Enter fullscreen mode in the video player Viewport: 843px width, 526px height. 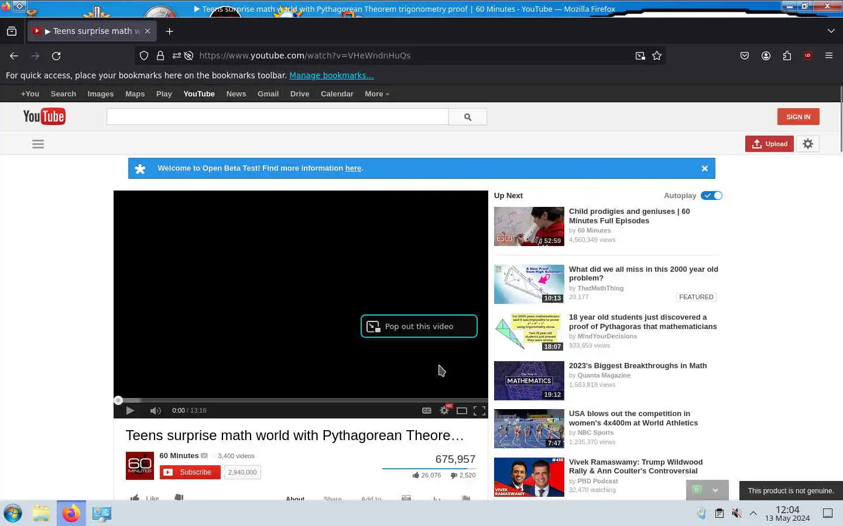[479, 410]
